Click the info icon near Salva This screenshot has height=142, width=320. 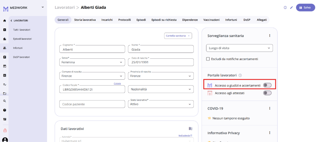click(x=285, y=8)
